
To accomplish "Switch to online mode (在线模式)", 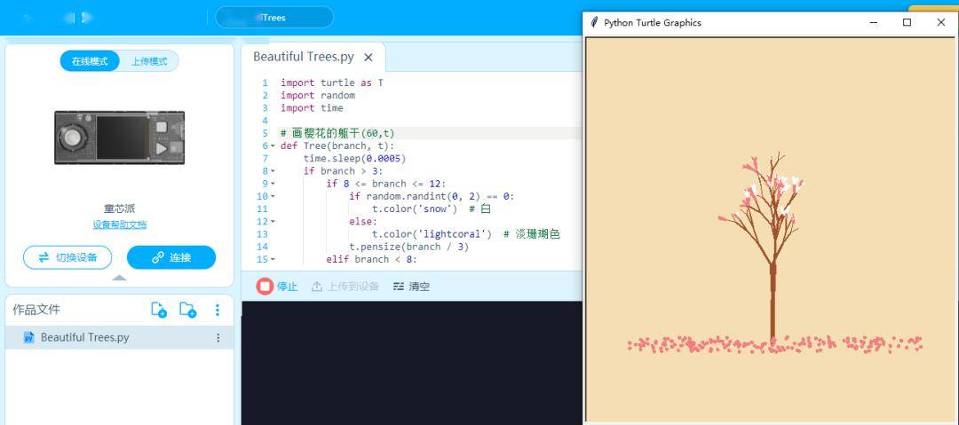I will point(90,61).
